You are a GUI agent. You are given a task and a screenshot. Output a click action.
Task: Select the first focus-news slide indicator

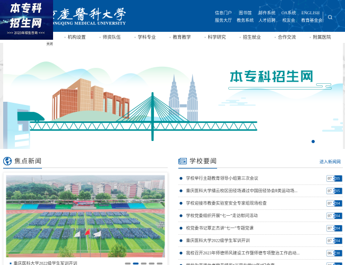click(127, 263)
